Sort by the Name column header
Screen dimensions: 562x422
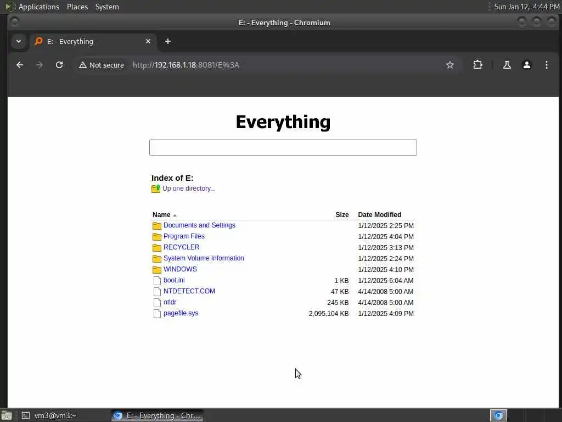[x=161, y=215]
